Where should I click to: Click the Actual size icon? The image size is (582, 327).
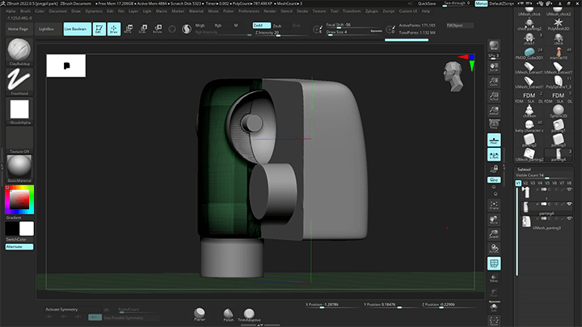[494, 96]
